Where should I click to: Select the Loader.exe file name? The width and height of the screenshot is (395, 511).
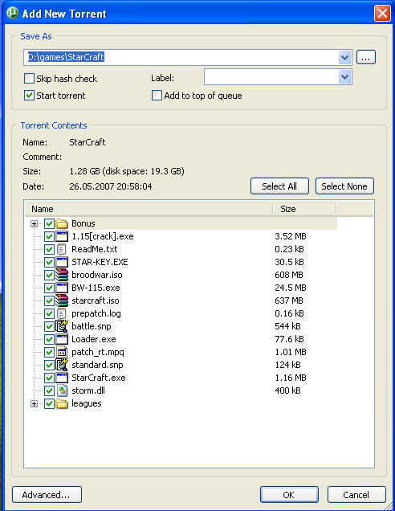point(93,339)
